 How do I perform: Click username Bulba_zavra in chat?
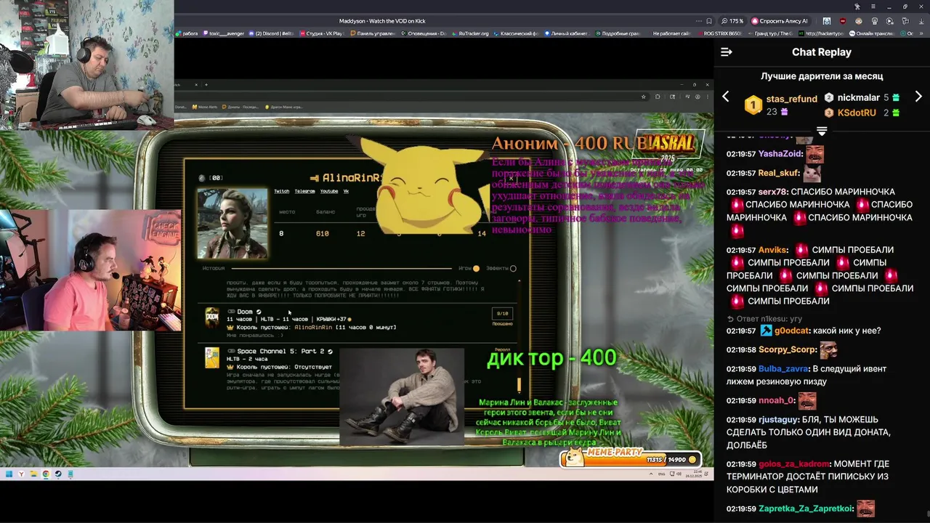click(785, 368)
